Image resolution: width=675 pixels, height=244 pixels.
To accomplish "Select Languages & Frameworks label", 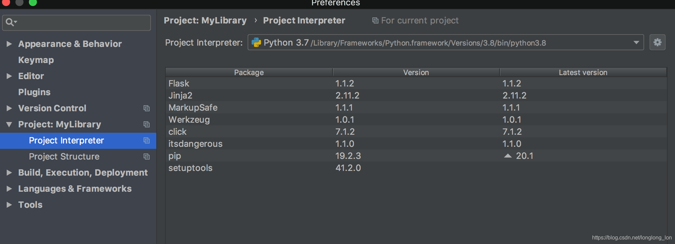I will click(x=75, y=189).
